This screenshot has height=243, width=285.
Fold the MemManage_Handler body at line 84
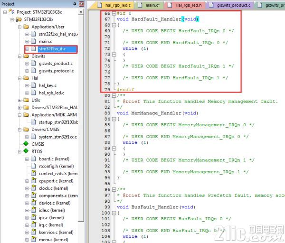click(114, 119)
